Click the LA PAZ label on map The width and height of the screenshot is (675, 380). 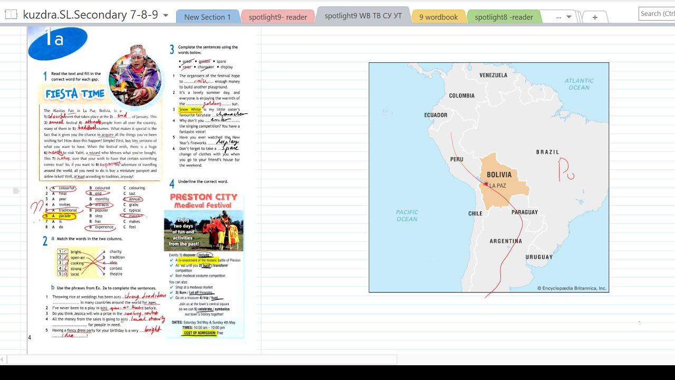[497, 186]
